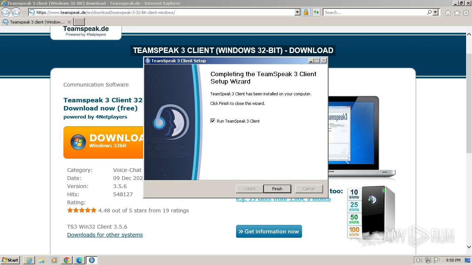The image size is (472, 265).
Task: Click TeamSpeak setup title bar icon
Action: pos(148,60)
